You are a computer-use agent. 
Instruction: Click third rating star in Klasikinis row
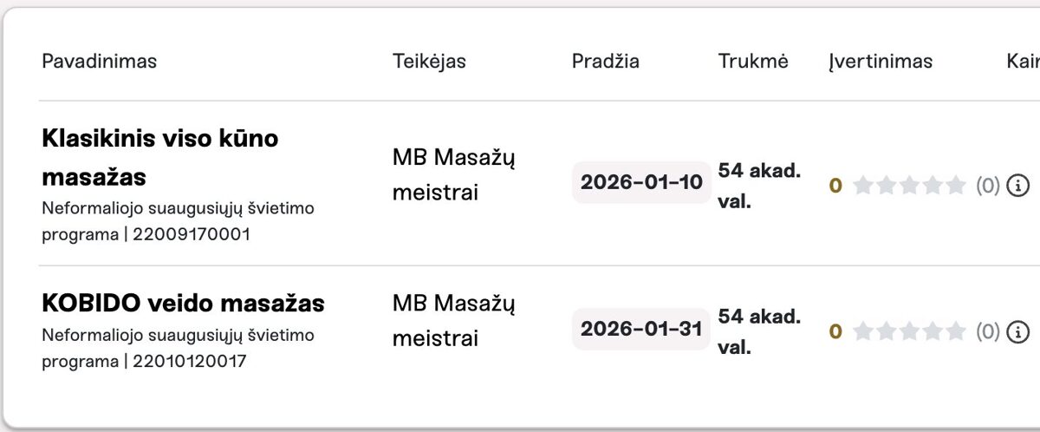pyautogui.click(x=909, y=185)
